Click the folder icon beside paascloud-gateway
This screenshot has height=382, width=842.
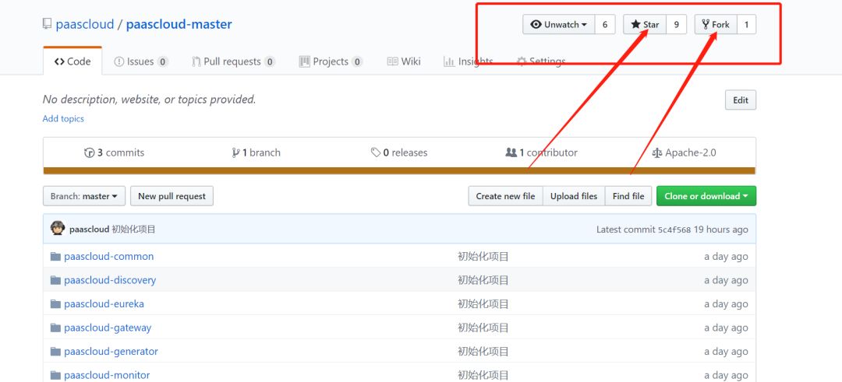(55, 328)
